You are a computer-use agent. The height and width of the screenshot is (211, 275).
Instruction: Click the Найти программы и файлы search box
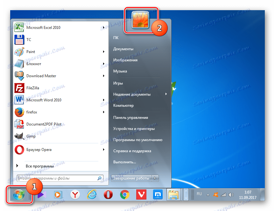click(x=60, y=178)
